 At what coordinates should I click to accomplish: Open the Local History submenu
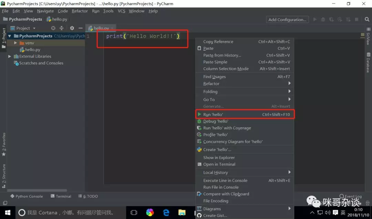245,172
